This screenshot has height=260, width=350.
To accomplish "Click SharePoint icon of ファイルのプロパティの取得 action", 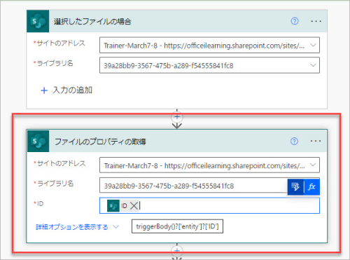I will click(38, 142).
